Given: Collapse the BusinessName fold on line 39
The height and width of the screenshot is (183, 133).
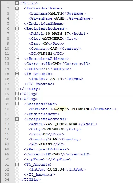Looking at the screenshot, I should [17, 104].
